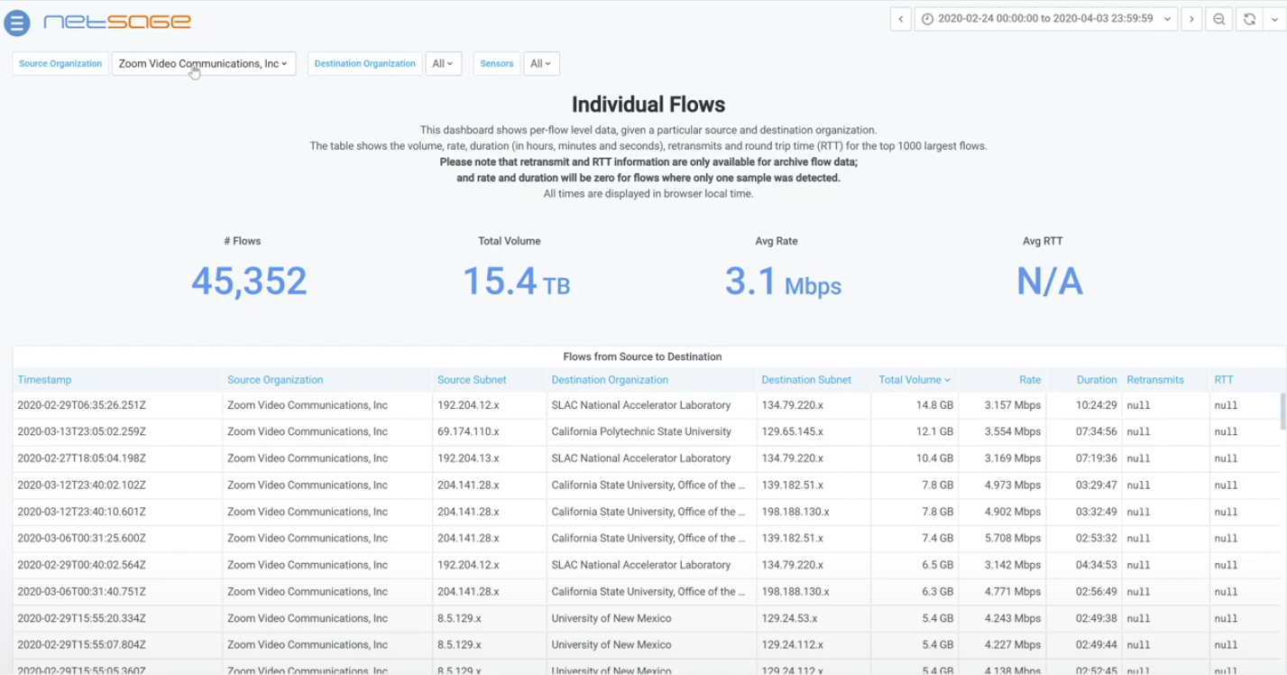Image resolution: width=1287 pixels, height=675 pixels.
Task: Click the 3.157 Mbps rate cell
Action: [1014, 405]
